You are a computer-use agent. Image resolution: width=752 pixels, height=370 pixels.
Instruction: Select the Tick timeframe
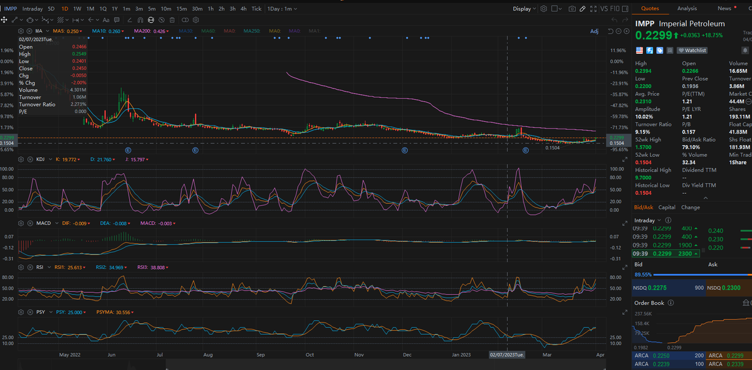[x=256, y=9]
